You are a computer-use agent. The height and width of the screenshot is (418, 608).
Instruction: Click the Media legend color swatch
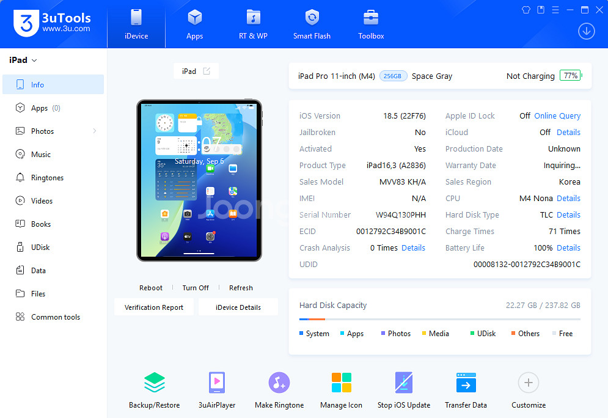click(424, 333)
